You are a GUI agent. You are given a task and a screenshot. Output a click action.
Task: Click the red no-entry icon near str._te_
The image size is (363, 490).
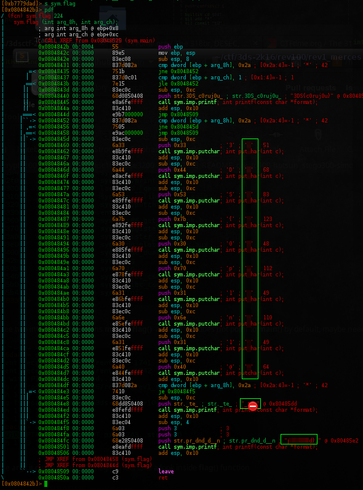pos(253,406)
